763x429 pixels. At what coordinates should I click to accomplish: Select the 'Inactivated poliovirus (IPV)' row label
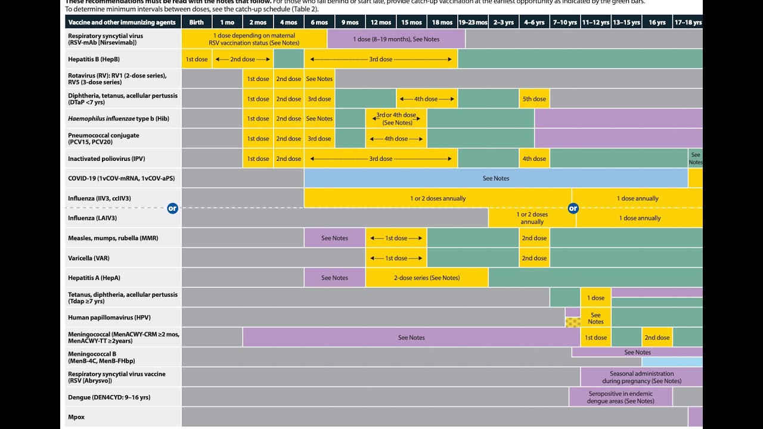[122, 158]
